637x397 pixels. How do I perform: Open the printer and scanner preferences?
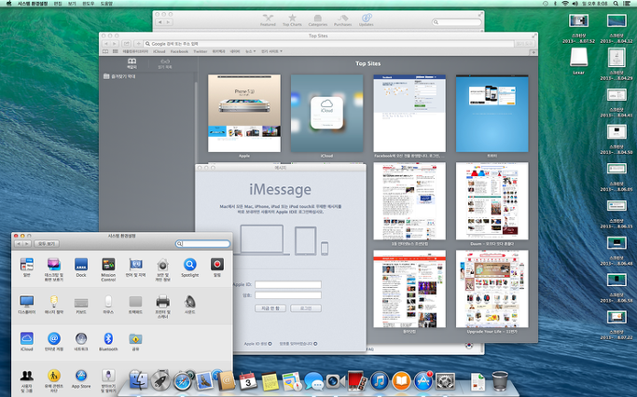[162, 307]
